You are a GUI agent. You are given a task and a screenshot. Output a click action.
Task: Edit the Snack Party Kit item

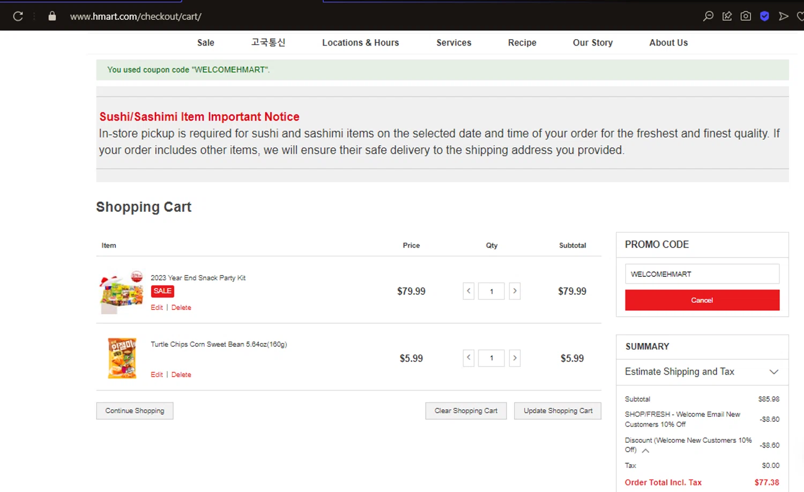coord(157,308)
